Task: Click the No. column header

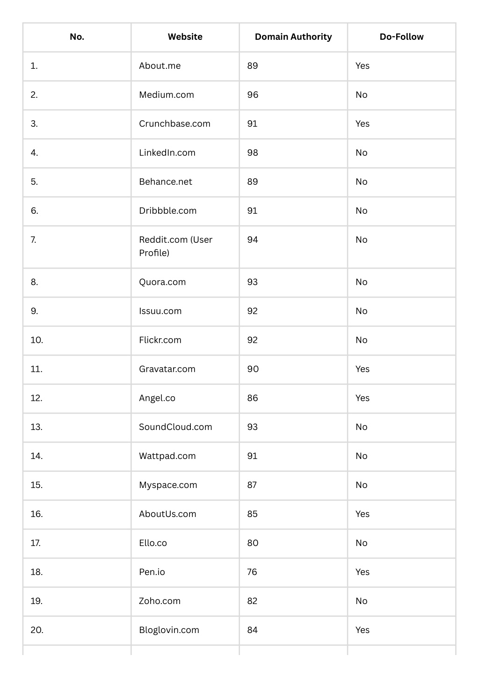Action: click(x=77, y=37)
